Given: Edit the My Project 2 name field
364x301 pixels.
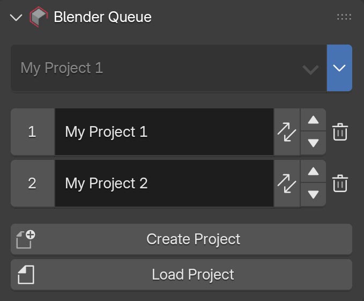Looking at the screenshot, I should (164, 183).
